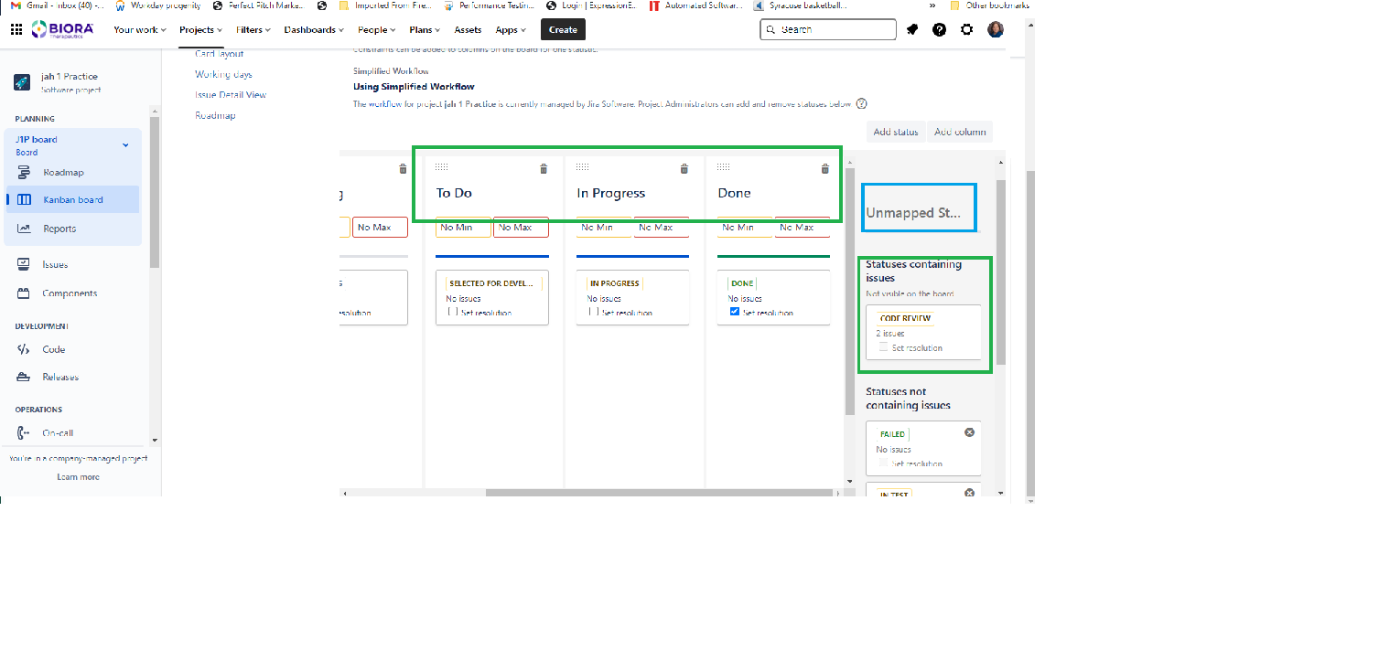Click the Releases ship icon in sidebar

click(x=24, y=377)
